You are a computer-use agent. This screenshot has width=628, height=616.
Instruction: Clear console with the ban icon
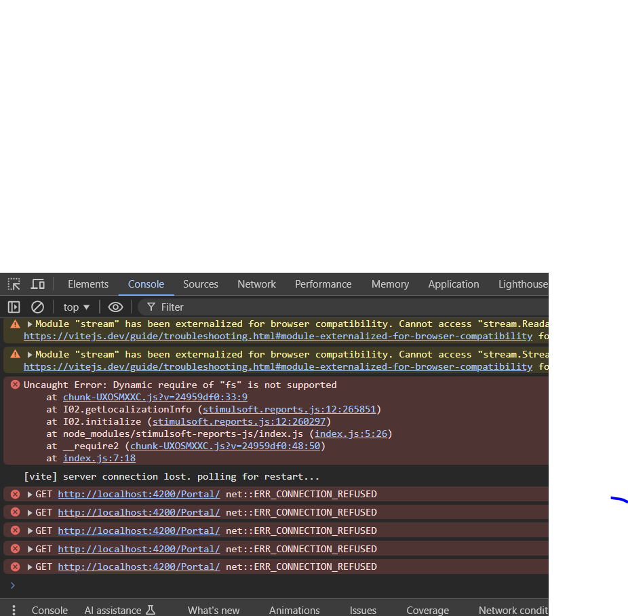pos(38,307)
